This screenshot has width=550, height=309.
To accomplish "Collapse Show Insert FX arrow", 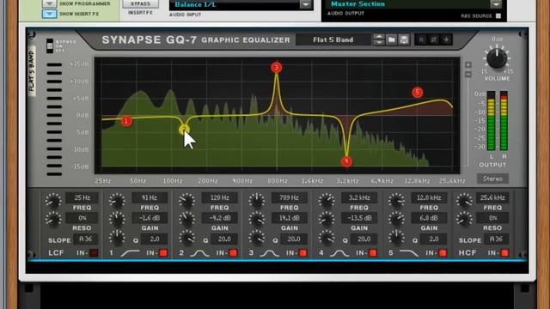I will tap(50, 14).
